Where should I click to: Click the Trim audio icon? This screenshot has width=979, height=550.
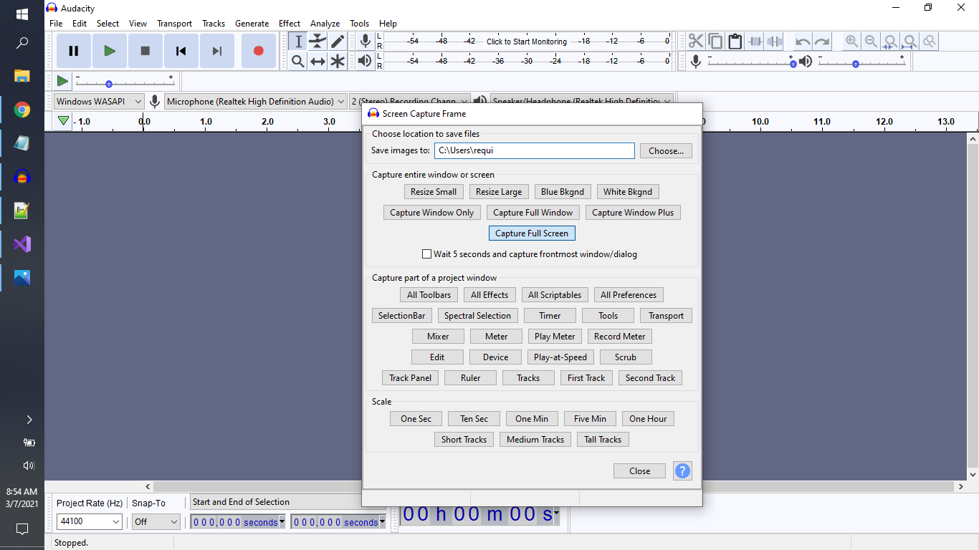[x=755, y=42]
